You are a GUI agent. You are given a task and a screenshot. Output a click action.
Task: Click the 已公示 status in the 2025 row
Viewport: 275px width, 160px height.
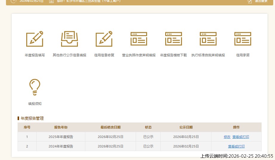[148, 137]
